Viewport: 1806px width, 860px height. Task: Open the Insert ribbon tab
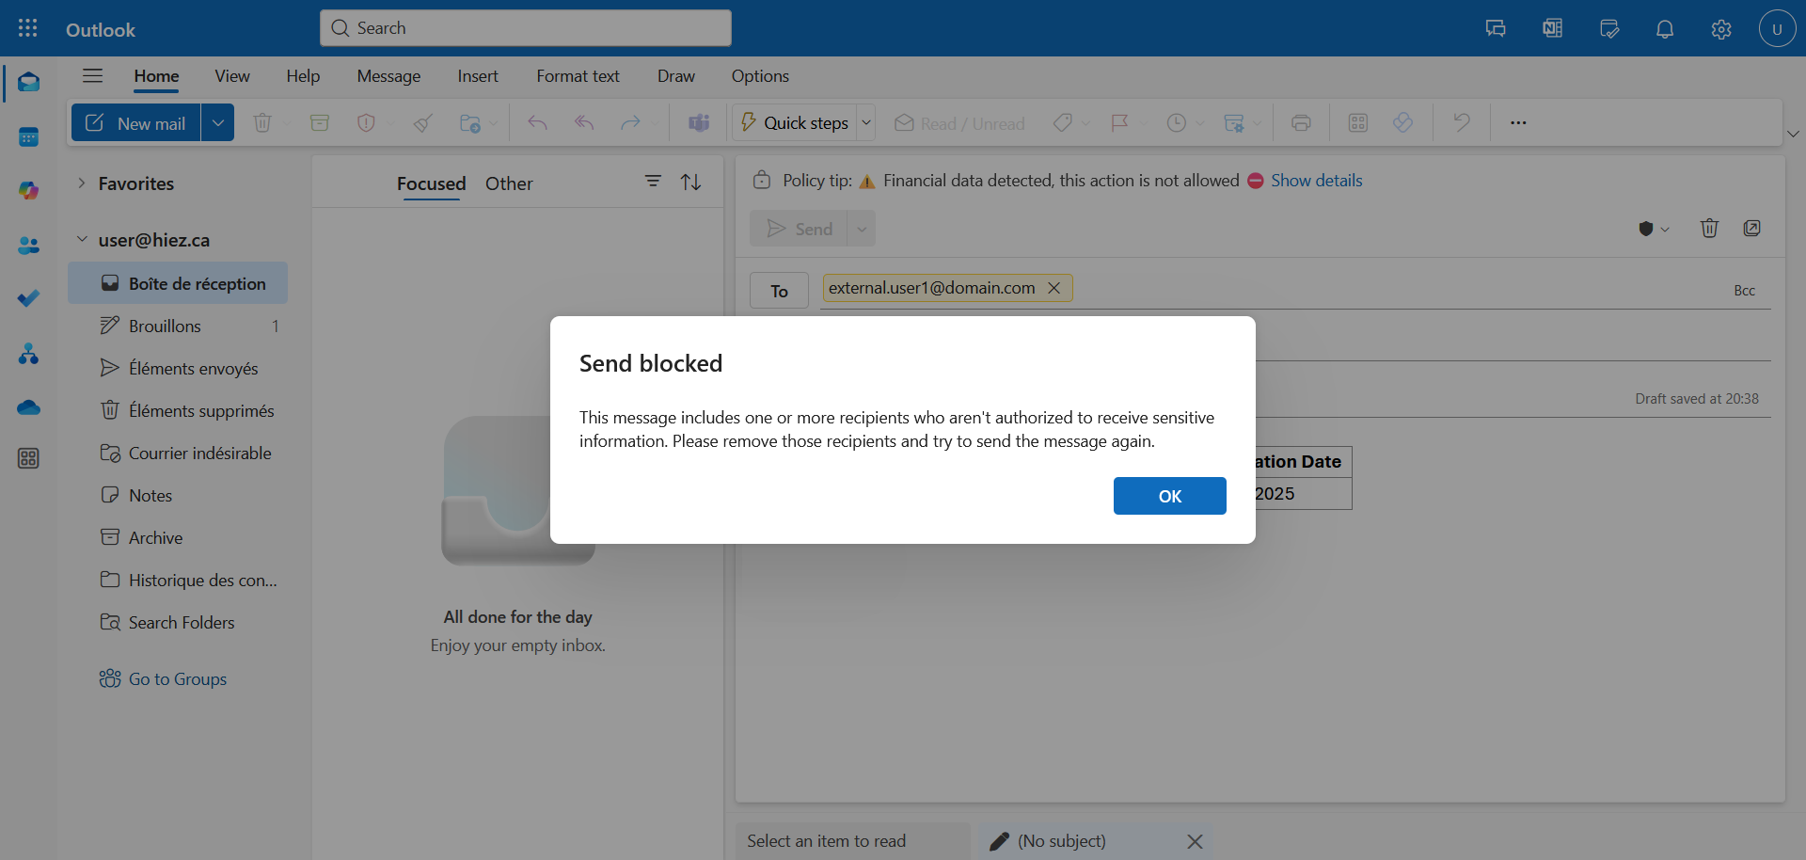click(478, 76)
